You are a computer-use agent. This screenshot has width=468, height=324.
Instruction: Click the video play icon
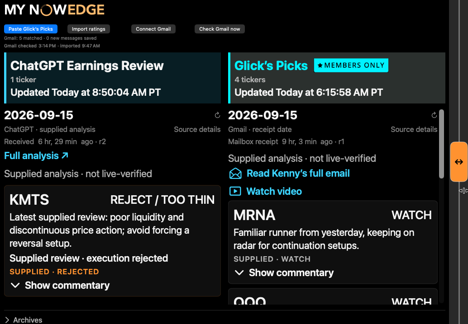(235, 191)
